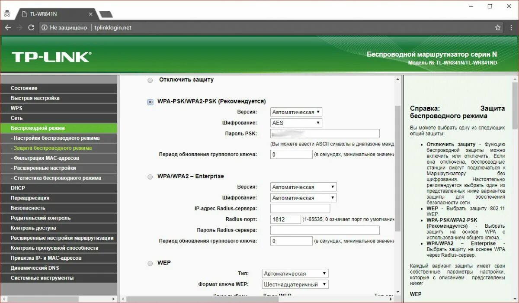Open 'Расширенные настройки' submenu
The height and width of the screenshot is (303, 519).
(59, 168)
